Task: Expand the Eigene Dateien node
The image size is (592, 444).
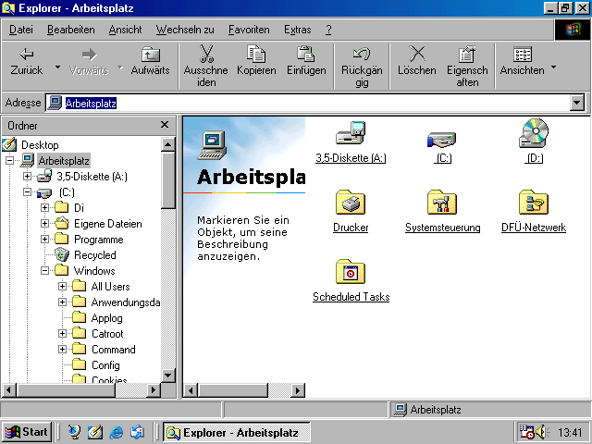Action: (44, 224)
